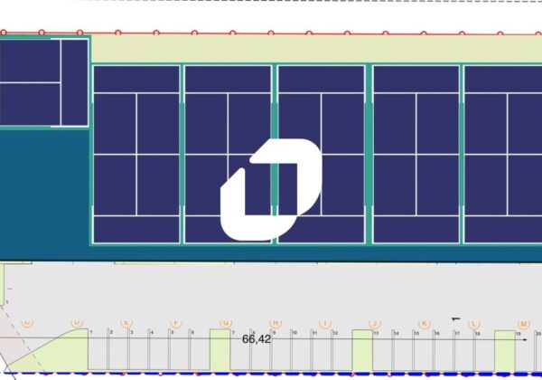The image size is (542, 380).
Task: Click the 66,42 dimension label
Action: click(x=257, y=340)
